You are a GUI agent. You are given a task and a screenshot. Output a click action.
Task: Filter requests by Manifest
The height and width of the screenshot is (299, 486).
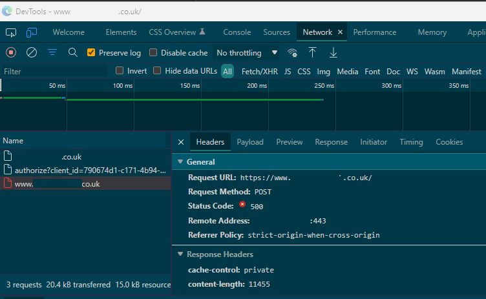(467, 72)
